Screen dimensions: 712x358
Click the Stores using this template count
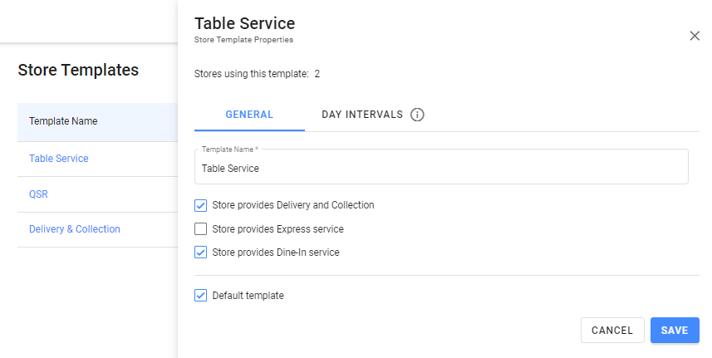coord(317,74)
